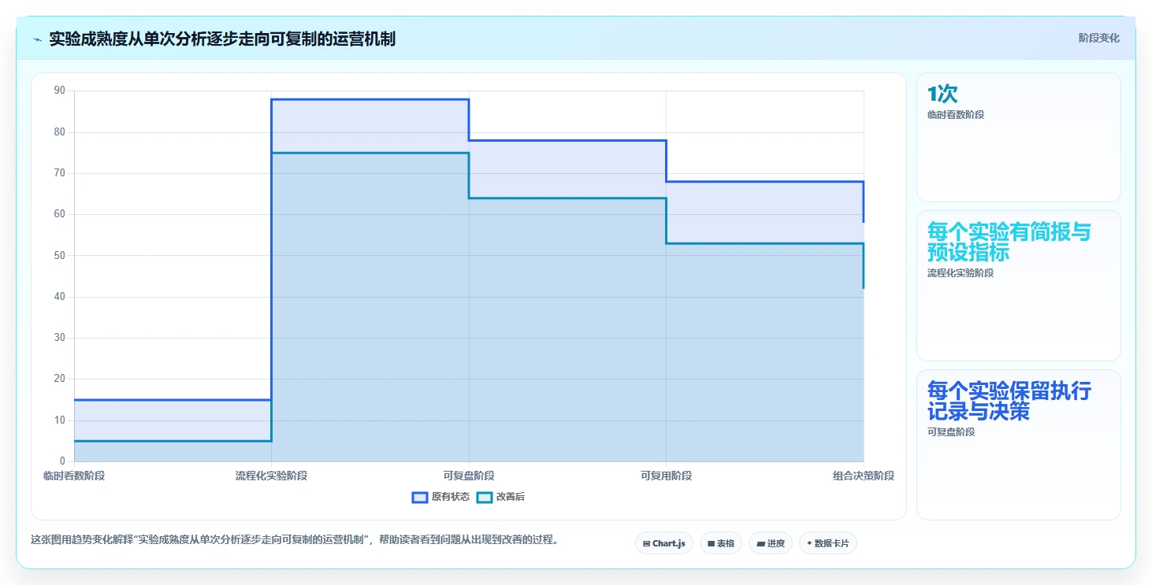Click the 进度 chip
The height and width of the screenshot is (585, 1152).
tap(771, 543)
